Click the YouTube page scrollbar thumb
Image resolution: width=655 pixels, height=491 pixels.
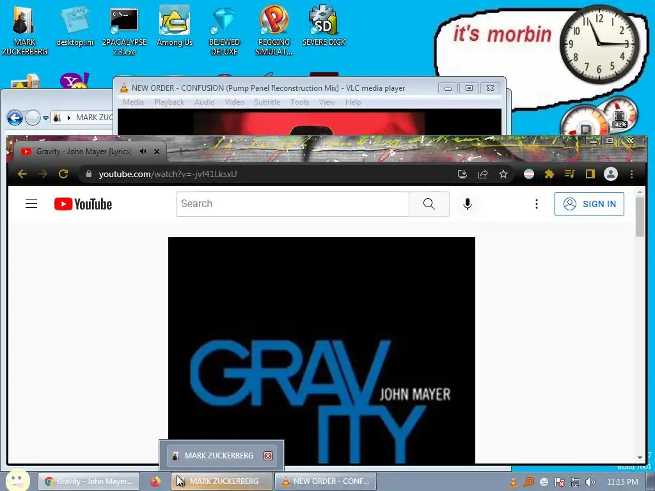pyautogui.click(x=640, y=216)
